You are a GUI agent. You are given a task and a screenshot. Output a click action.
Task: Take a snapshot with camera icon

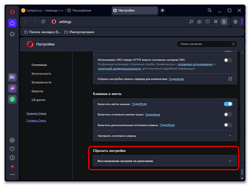click(x=199, y=22)
